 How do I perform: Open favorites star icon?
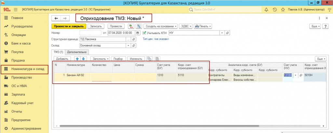(283, 9)
